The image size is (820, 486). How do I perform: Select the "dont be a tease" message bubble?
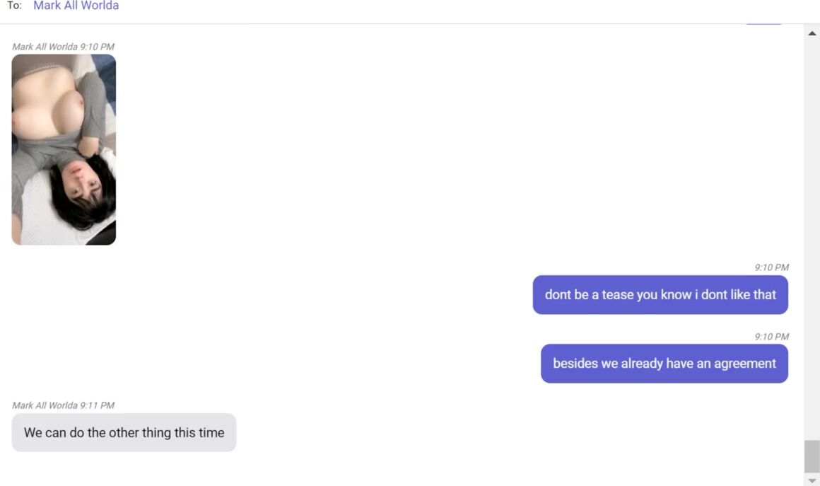click(660, 295)
